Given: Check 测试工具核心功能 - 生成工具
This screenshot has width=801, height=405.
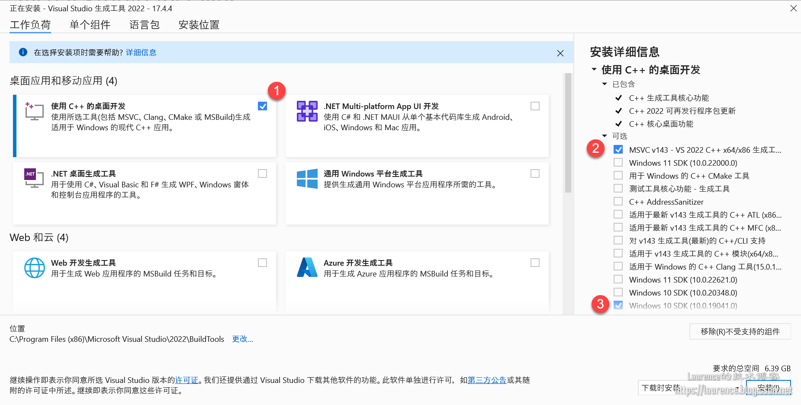Looking at the screenshot, I should coord(618,188).
